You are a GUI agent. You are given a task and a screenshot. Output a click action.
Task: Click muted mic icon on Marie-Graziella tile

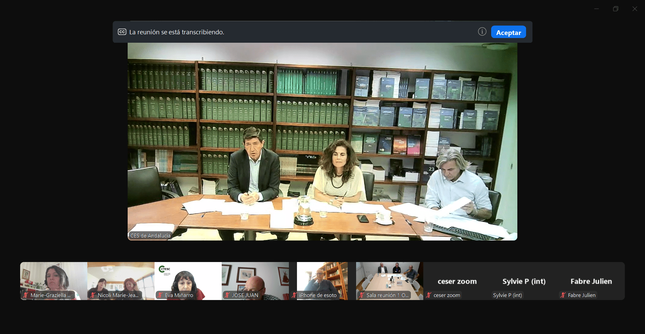tap(26, 295)
